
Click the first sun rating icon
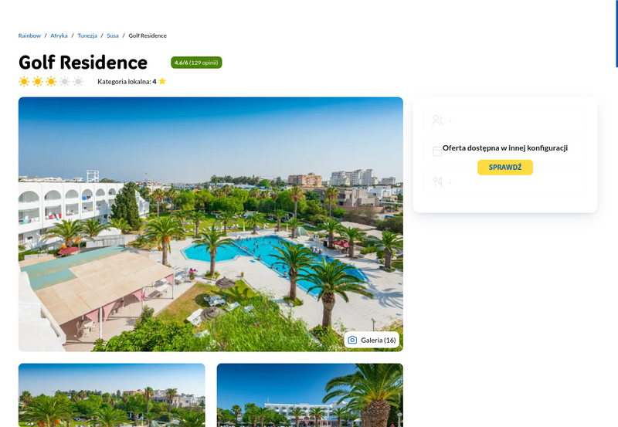[24, 82]
